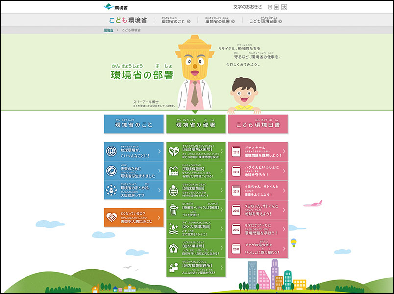Select the pink こども環境白書 tab
The width and height of the screenshot is (394, 294).
coord(258,124)
